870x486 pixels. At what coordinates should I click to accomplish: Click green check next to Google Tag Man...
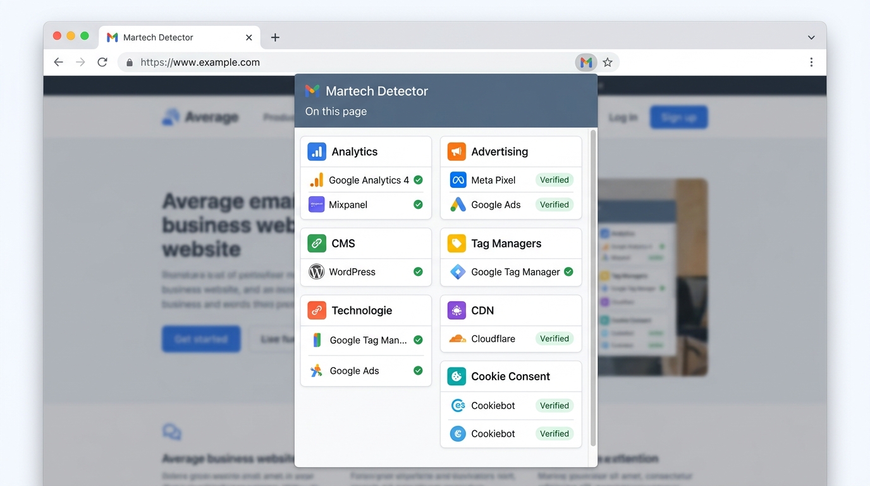(x=418, y=340)
